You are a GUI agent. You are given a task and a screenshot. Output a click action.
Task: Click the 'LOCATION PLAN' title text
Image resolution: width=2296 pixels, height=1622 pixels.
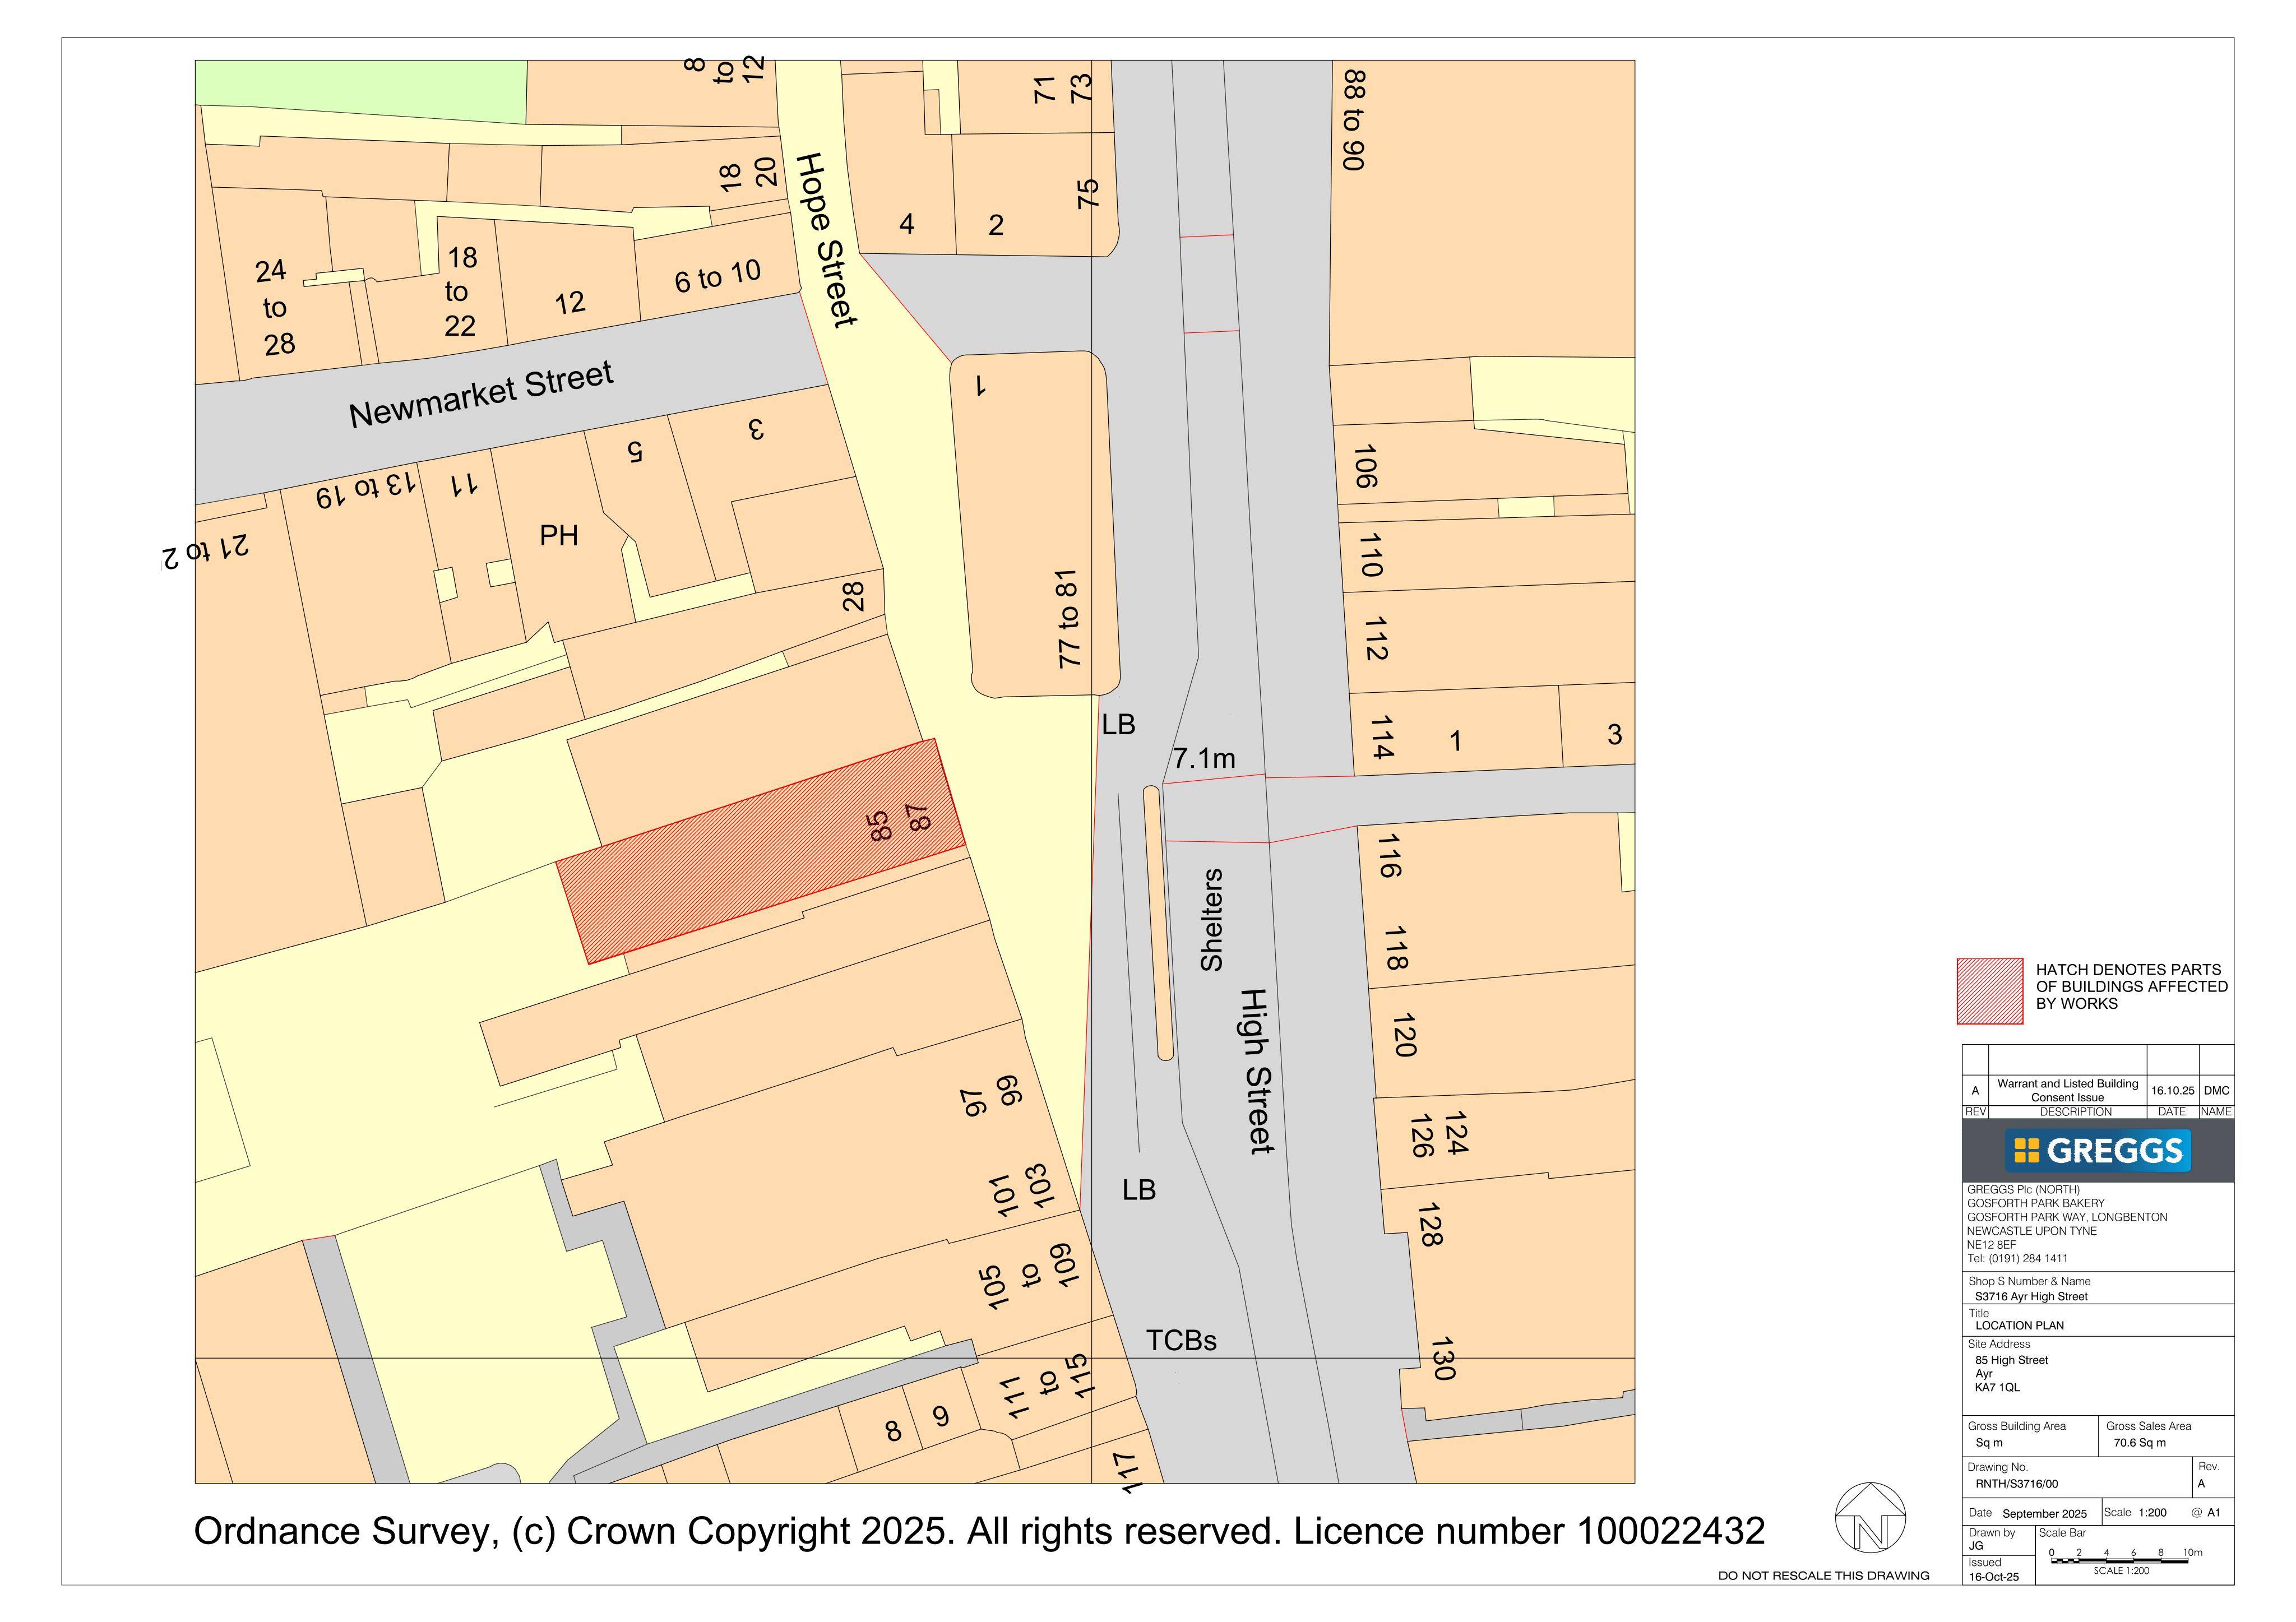point(2019,1325)
